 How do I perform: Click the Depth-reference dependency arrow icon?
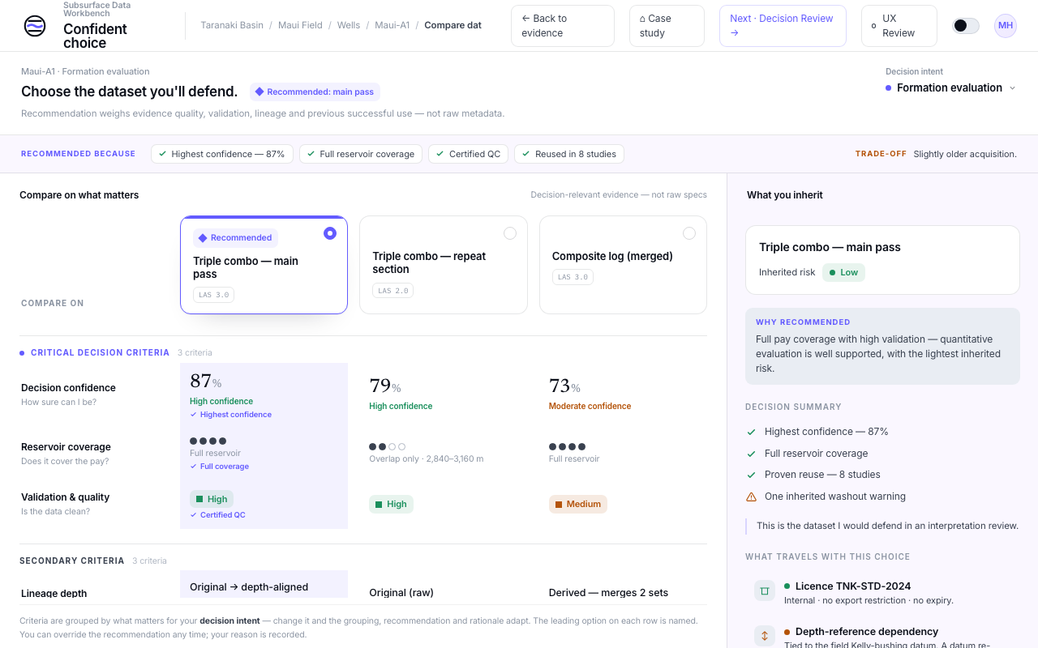(x=764, y=636)
